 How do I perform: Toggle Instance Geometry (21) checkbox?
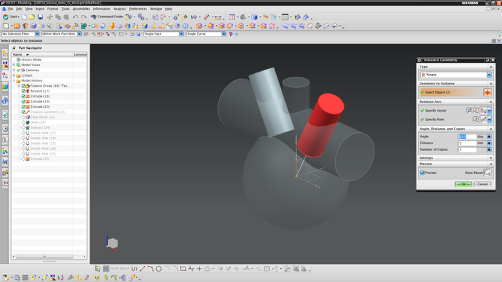tap(24, 112)
